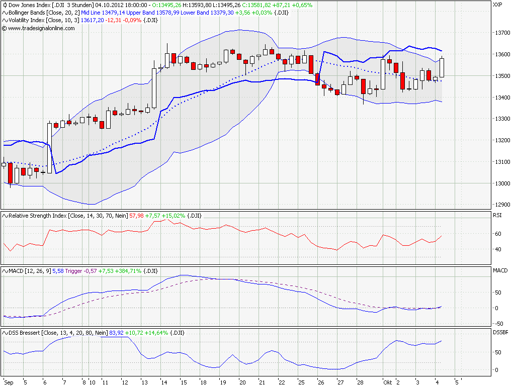This screenshot has width=515, height=386.
Task: Select the wave icon next to Bollinger Bands
Action: point(4,13)
